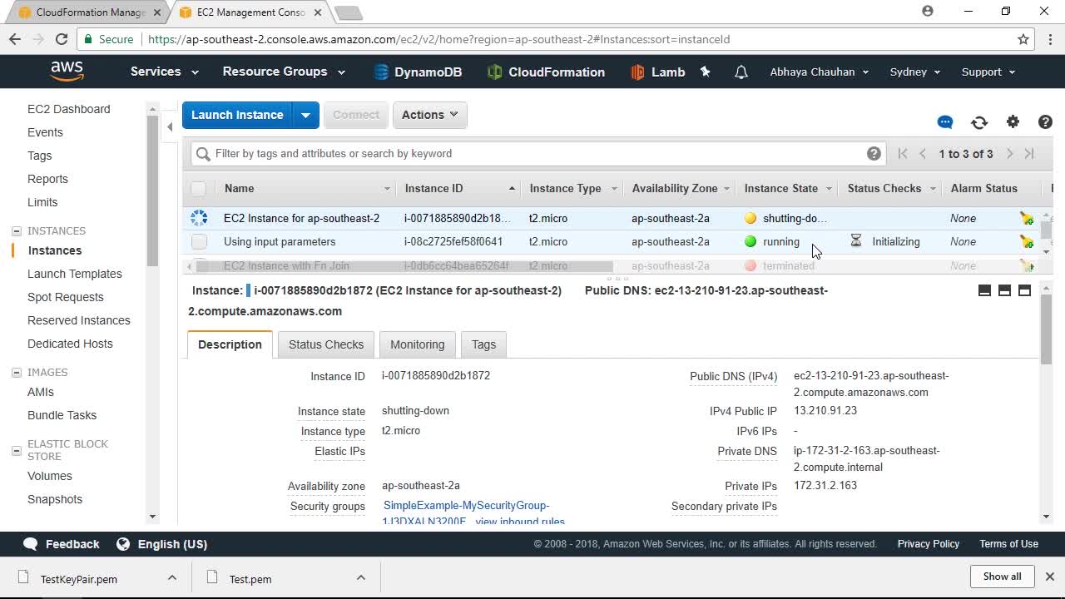Click the pin shortcuts icon
The image size is (1065, 599).
coord(706,72)
